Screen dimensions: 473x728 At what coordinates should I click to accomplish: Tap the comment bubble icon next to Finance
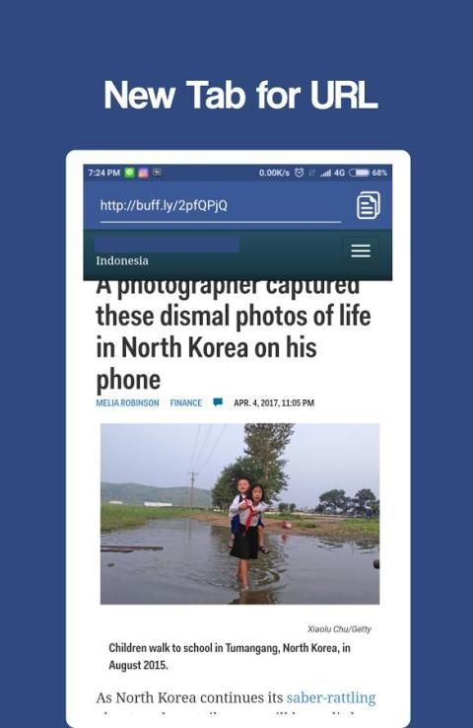(x=218, y=402)
